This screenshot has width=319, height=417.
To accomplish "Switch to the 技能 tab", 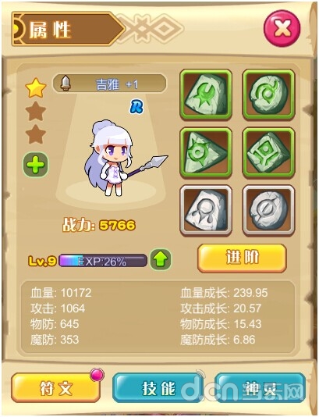I will pyautogui.click(x=158, y=388).
